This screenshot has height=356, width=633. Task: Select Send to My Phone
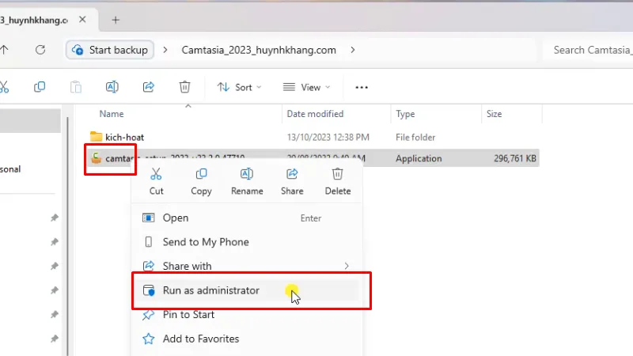click(206, 242)
